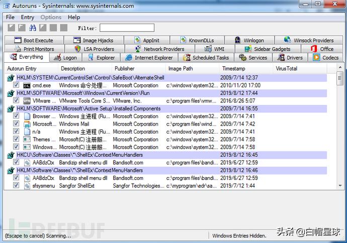The width and height of the screenshot is (347, 243).
Task: Click registry icon for HKCU ContextMenuHandlers key
Action: pos(11,155)
